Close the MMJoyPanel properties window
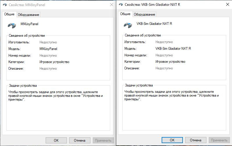232x146 pixels. point(112,5)
